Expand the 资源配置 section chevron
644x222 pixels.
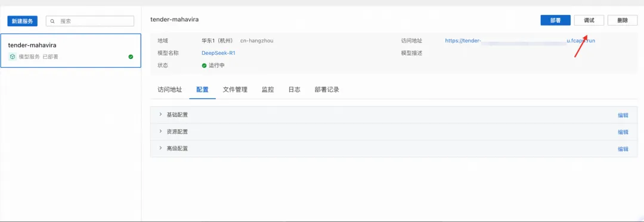[160, 132]
